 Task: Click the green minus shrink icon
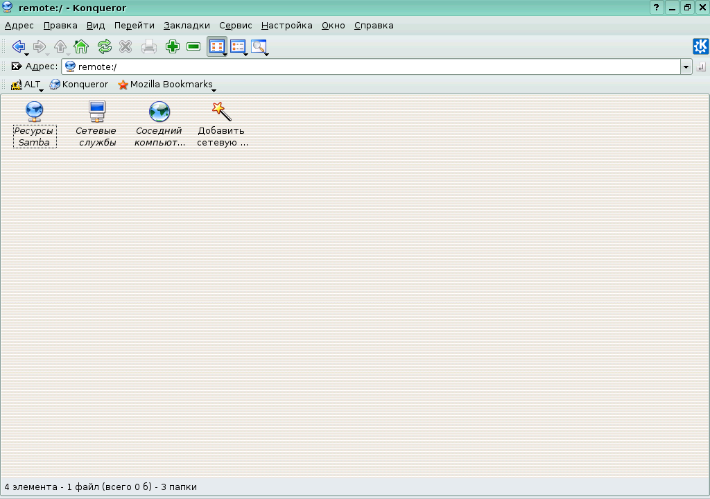[x=193, y=46]
